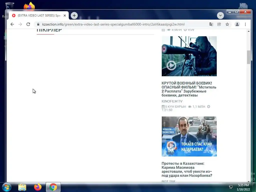The image size is (256, 192).
Task: Select the Recycle Bin desktop icon
Action: click(x=10, y=5)
